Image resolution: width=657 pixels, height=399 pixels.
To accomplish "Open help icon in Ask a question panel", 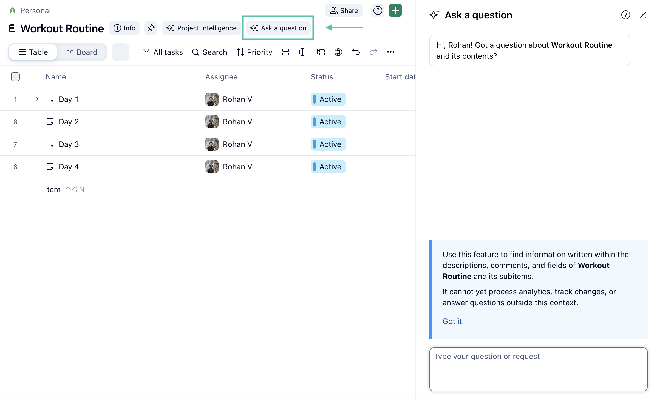I will 625,15.
